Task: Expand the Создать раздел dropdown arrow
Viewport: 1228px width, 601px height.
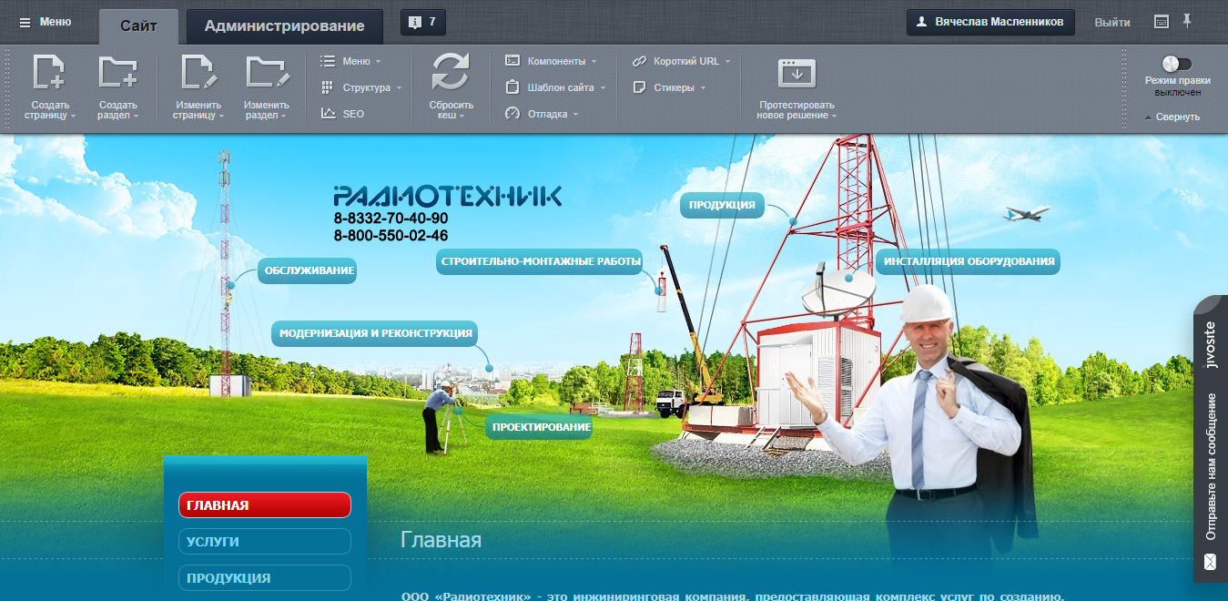Action: 136,117
